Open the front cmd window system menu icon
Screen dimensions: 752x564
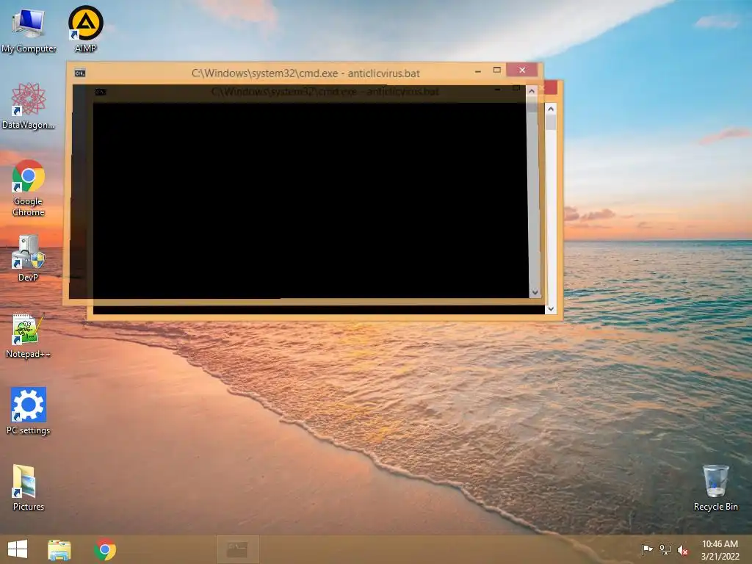coord(80,73)
